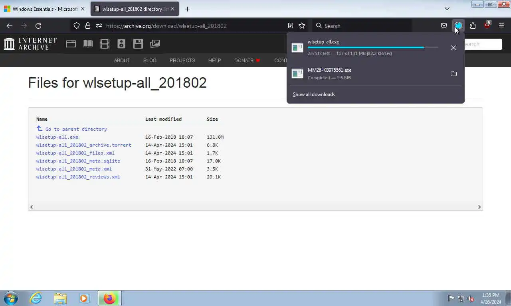Cancel the wlsetup-all.exe download
Viewport: 511px width, 306px height.
454,48
